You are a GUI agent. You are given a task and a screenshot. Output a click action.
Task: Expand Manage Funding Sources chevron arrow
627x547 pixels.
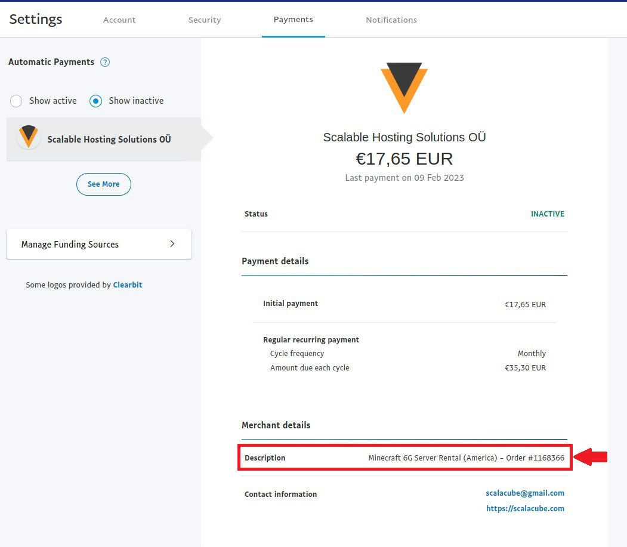(x=172, y=244)
